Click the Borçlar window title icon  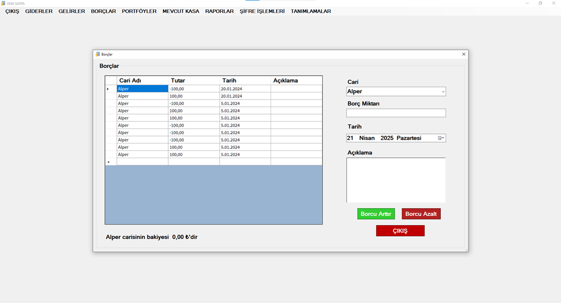tap(97, 54)
